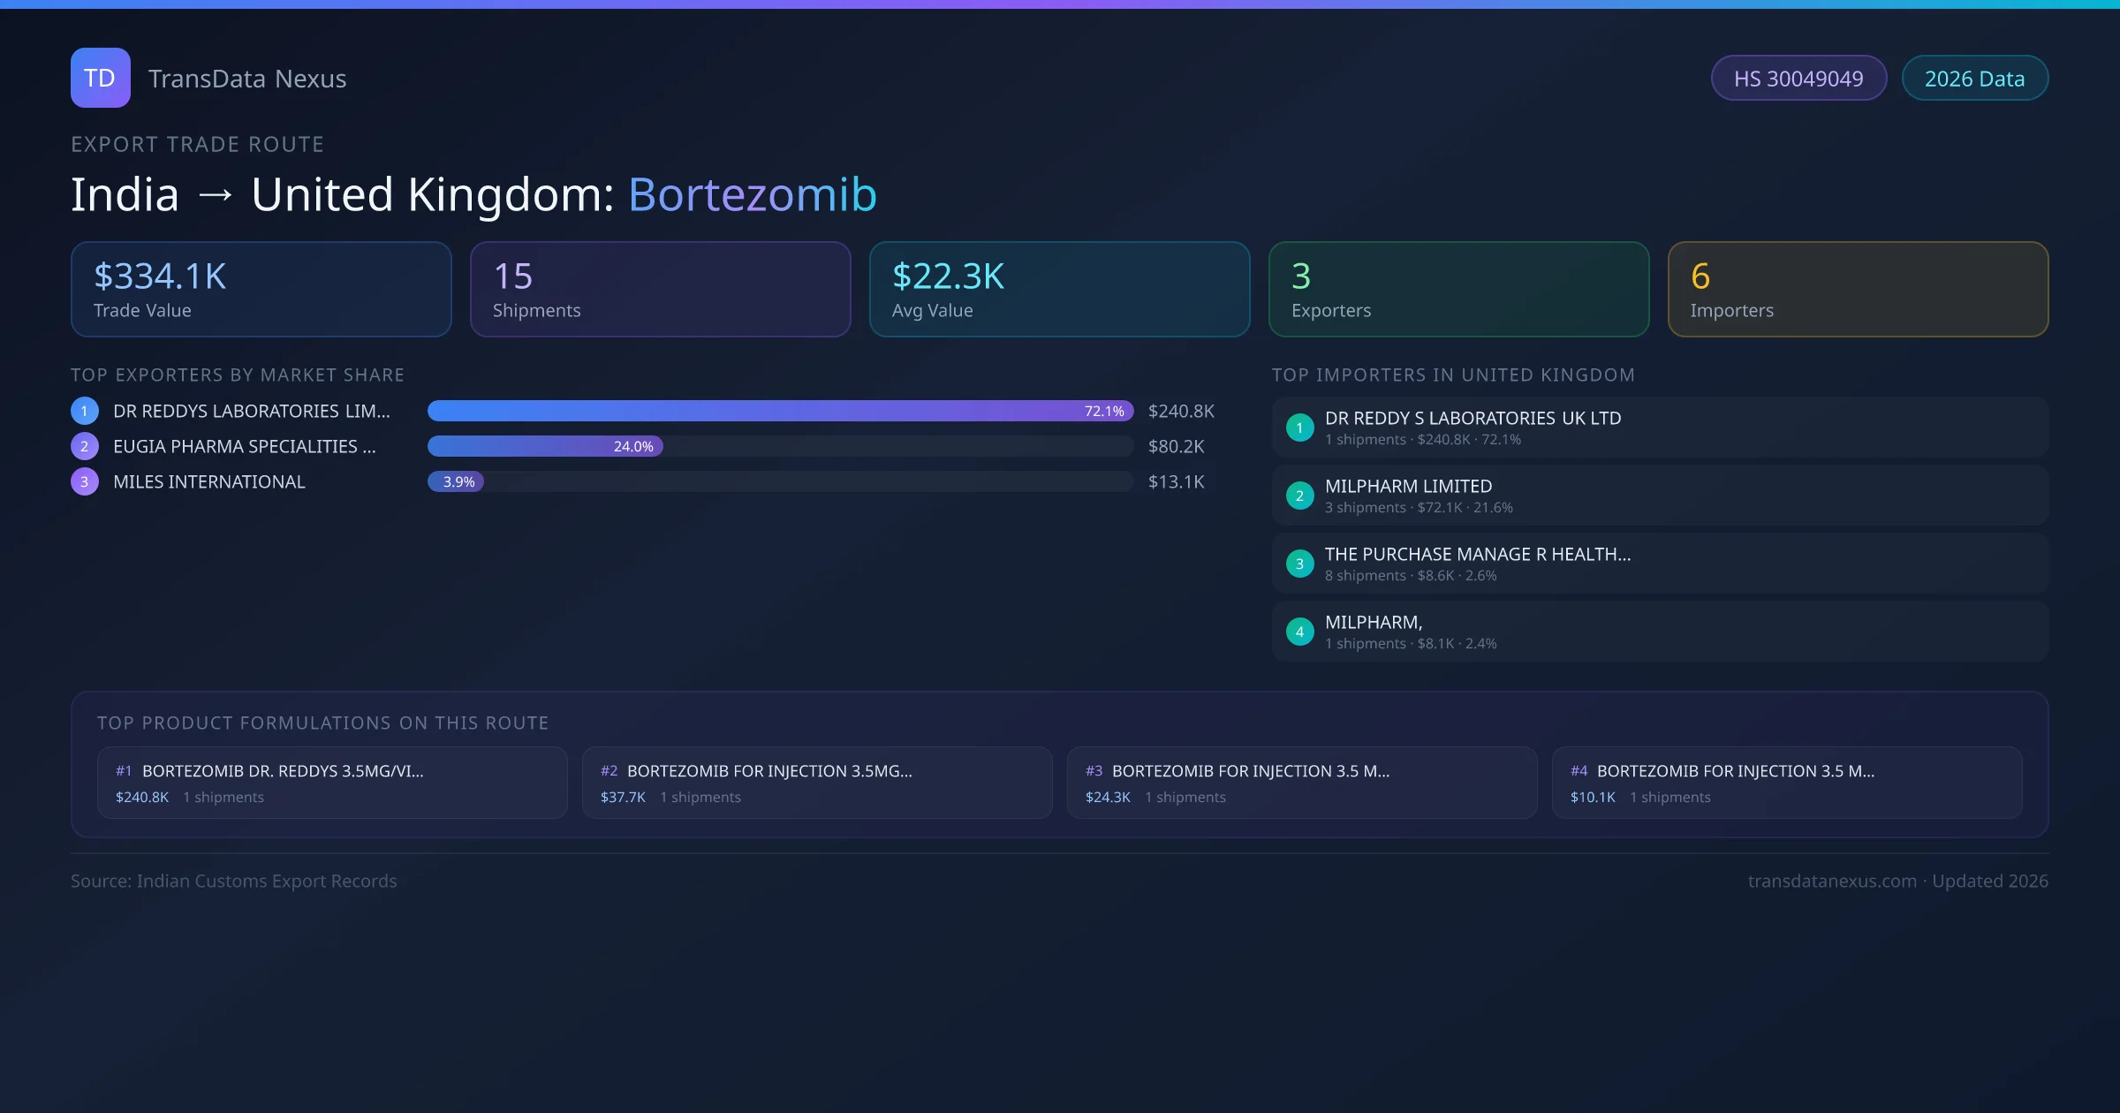Viewport: 2120px width, 1113px height.
Task: Click rank 1 badge for Dr Reddys exporter
Action: click(x=85, y=411)
